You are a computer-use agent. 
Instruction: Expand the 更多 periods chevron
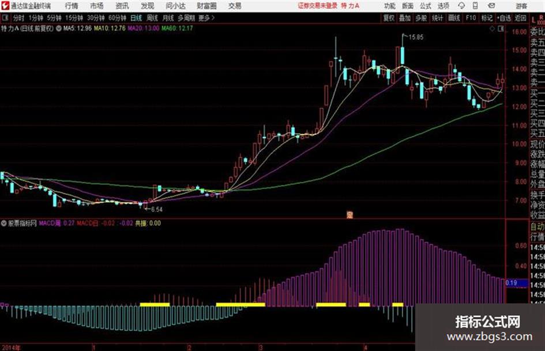[x=207, y=18]
